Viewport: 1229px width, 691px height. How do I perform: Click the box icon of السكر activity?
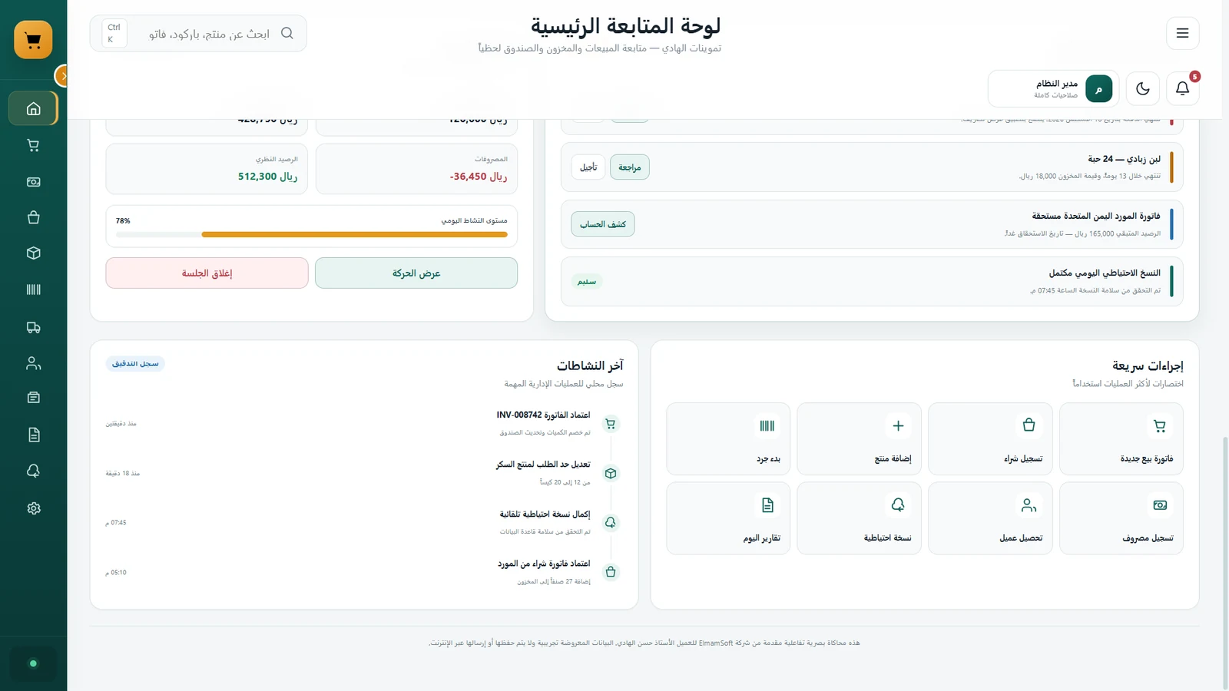tap(611, 474)
